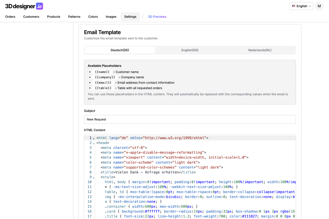329x219 pixels.
Task: Click the 3Ddesigner.io logo
Action: coord(24,6)
